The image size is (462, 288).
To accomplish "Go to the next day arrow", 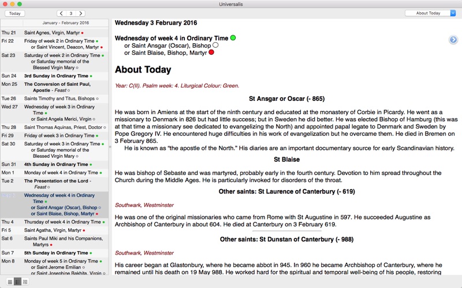I will [80, 13].
